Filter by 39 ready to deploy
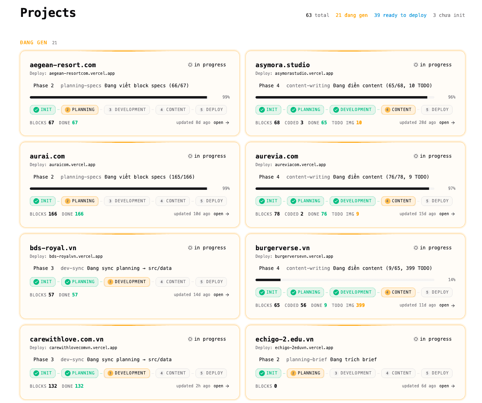 400,15
